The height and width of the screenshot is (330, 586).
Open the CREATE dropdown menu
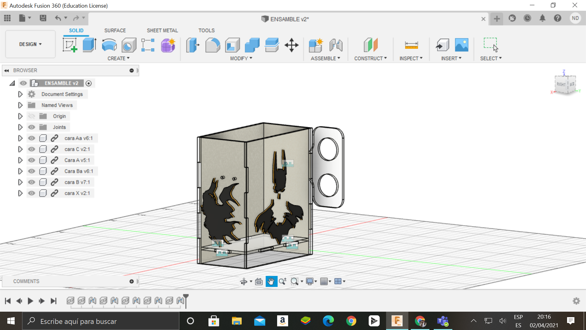point(118,58)
